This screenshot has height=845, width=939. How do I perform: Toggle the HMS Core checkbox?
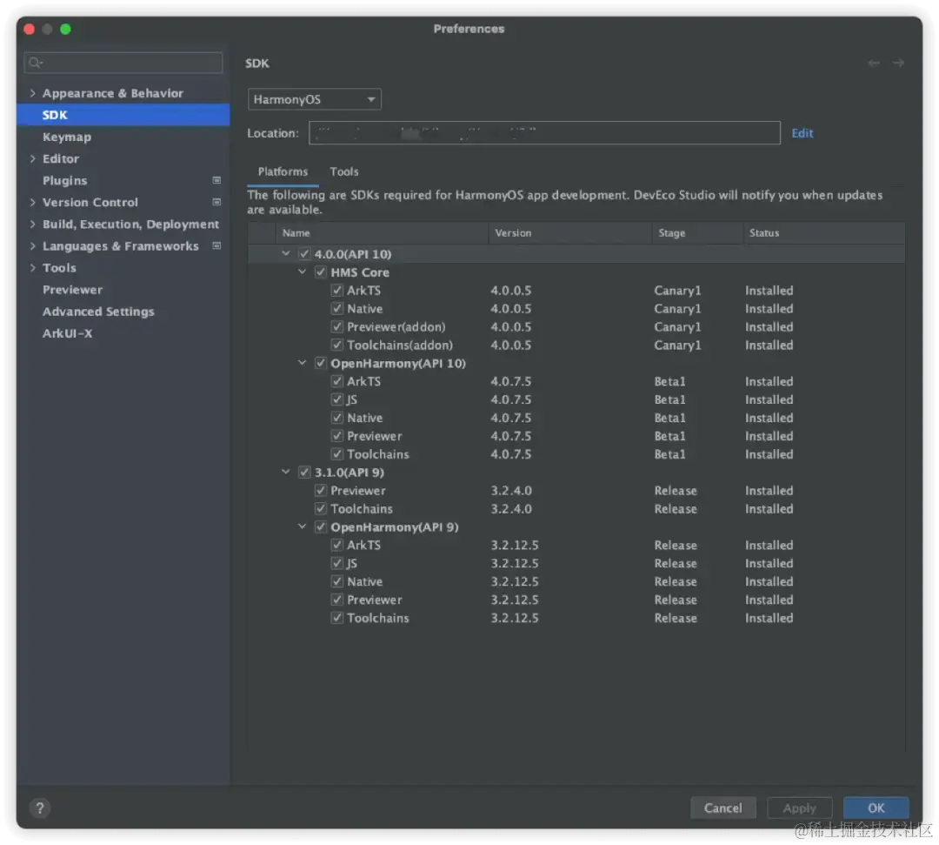tap(321, 272)
